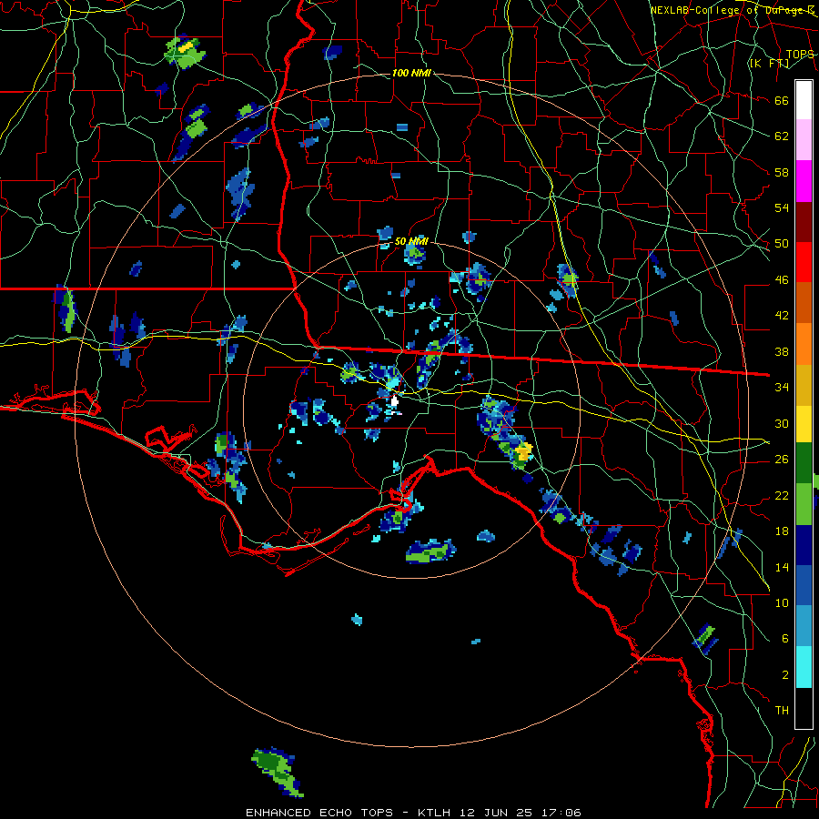The height and width of the screenshot is (819, 819).
Task: Click the "KTLH" station identifier
Action: pos(433,813)
